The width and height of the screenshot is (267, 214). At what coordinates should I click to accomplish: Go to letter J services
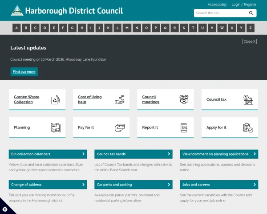pyautogui.click(x=99, y=28)
